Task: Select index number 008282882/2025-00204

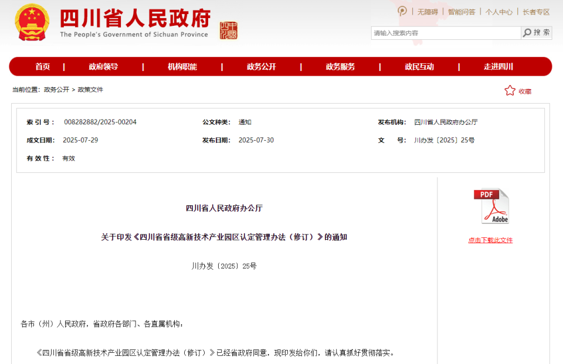Action: point(100,122)
